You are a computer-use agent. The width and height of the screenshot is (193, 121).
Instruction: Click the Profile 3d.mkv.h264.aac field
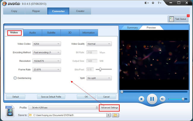pyautogui.click(x=64, y=108)
